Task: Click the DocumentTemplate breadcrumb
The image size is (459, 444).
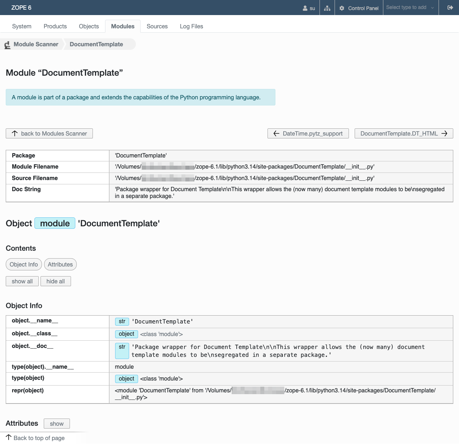Action: pyautogui.click(x=96, y=44)
